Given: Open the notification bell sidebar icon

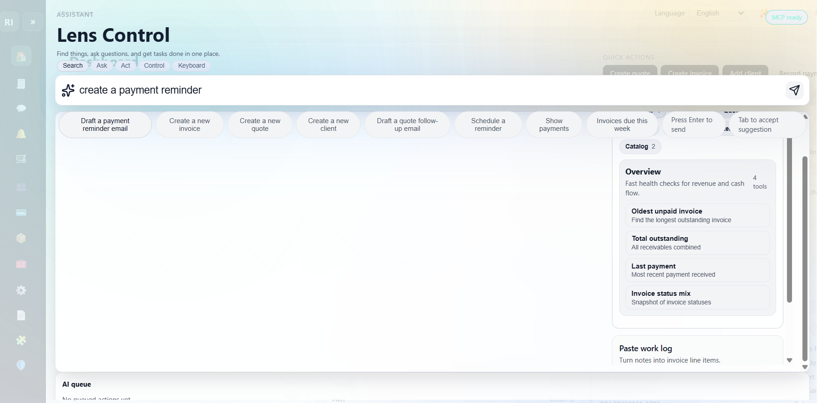Looking at the screenshot, I should (x=21, y=134).
